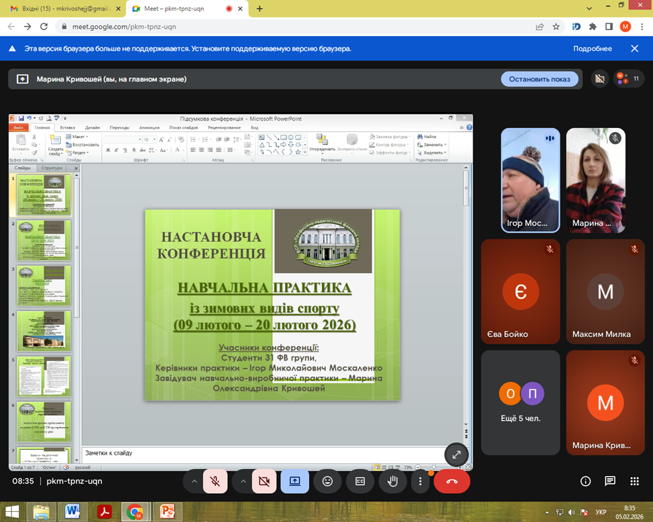Image resolution: width=653 pixels, height=522 pixels.
Task: Turn on the microphone in Meet
Action: pos(215,481)
